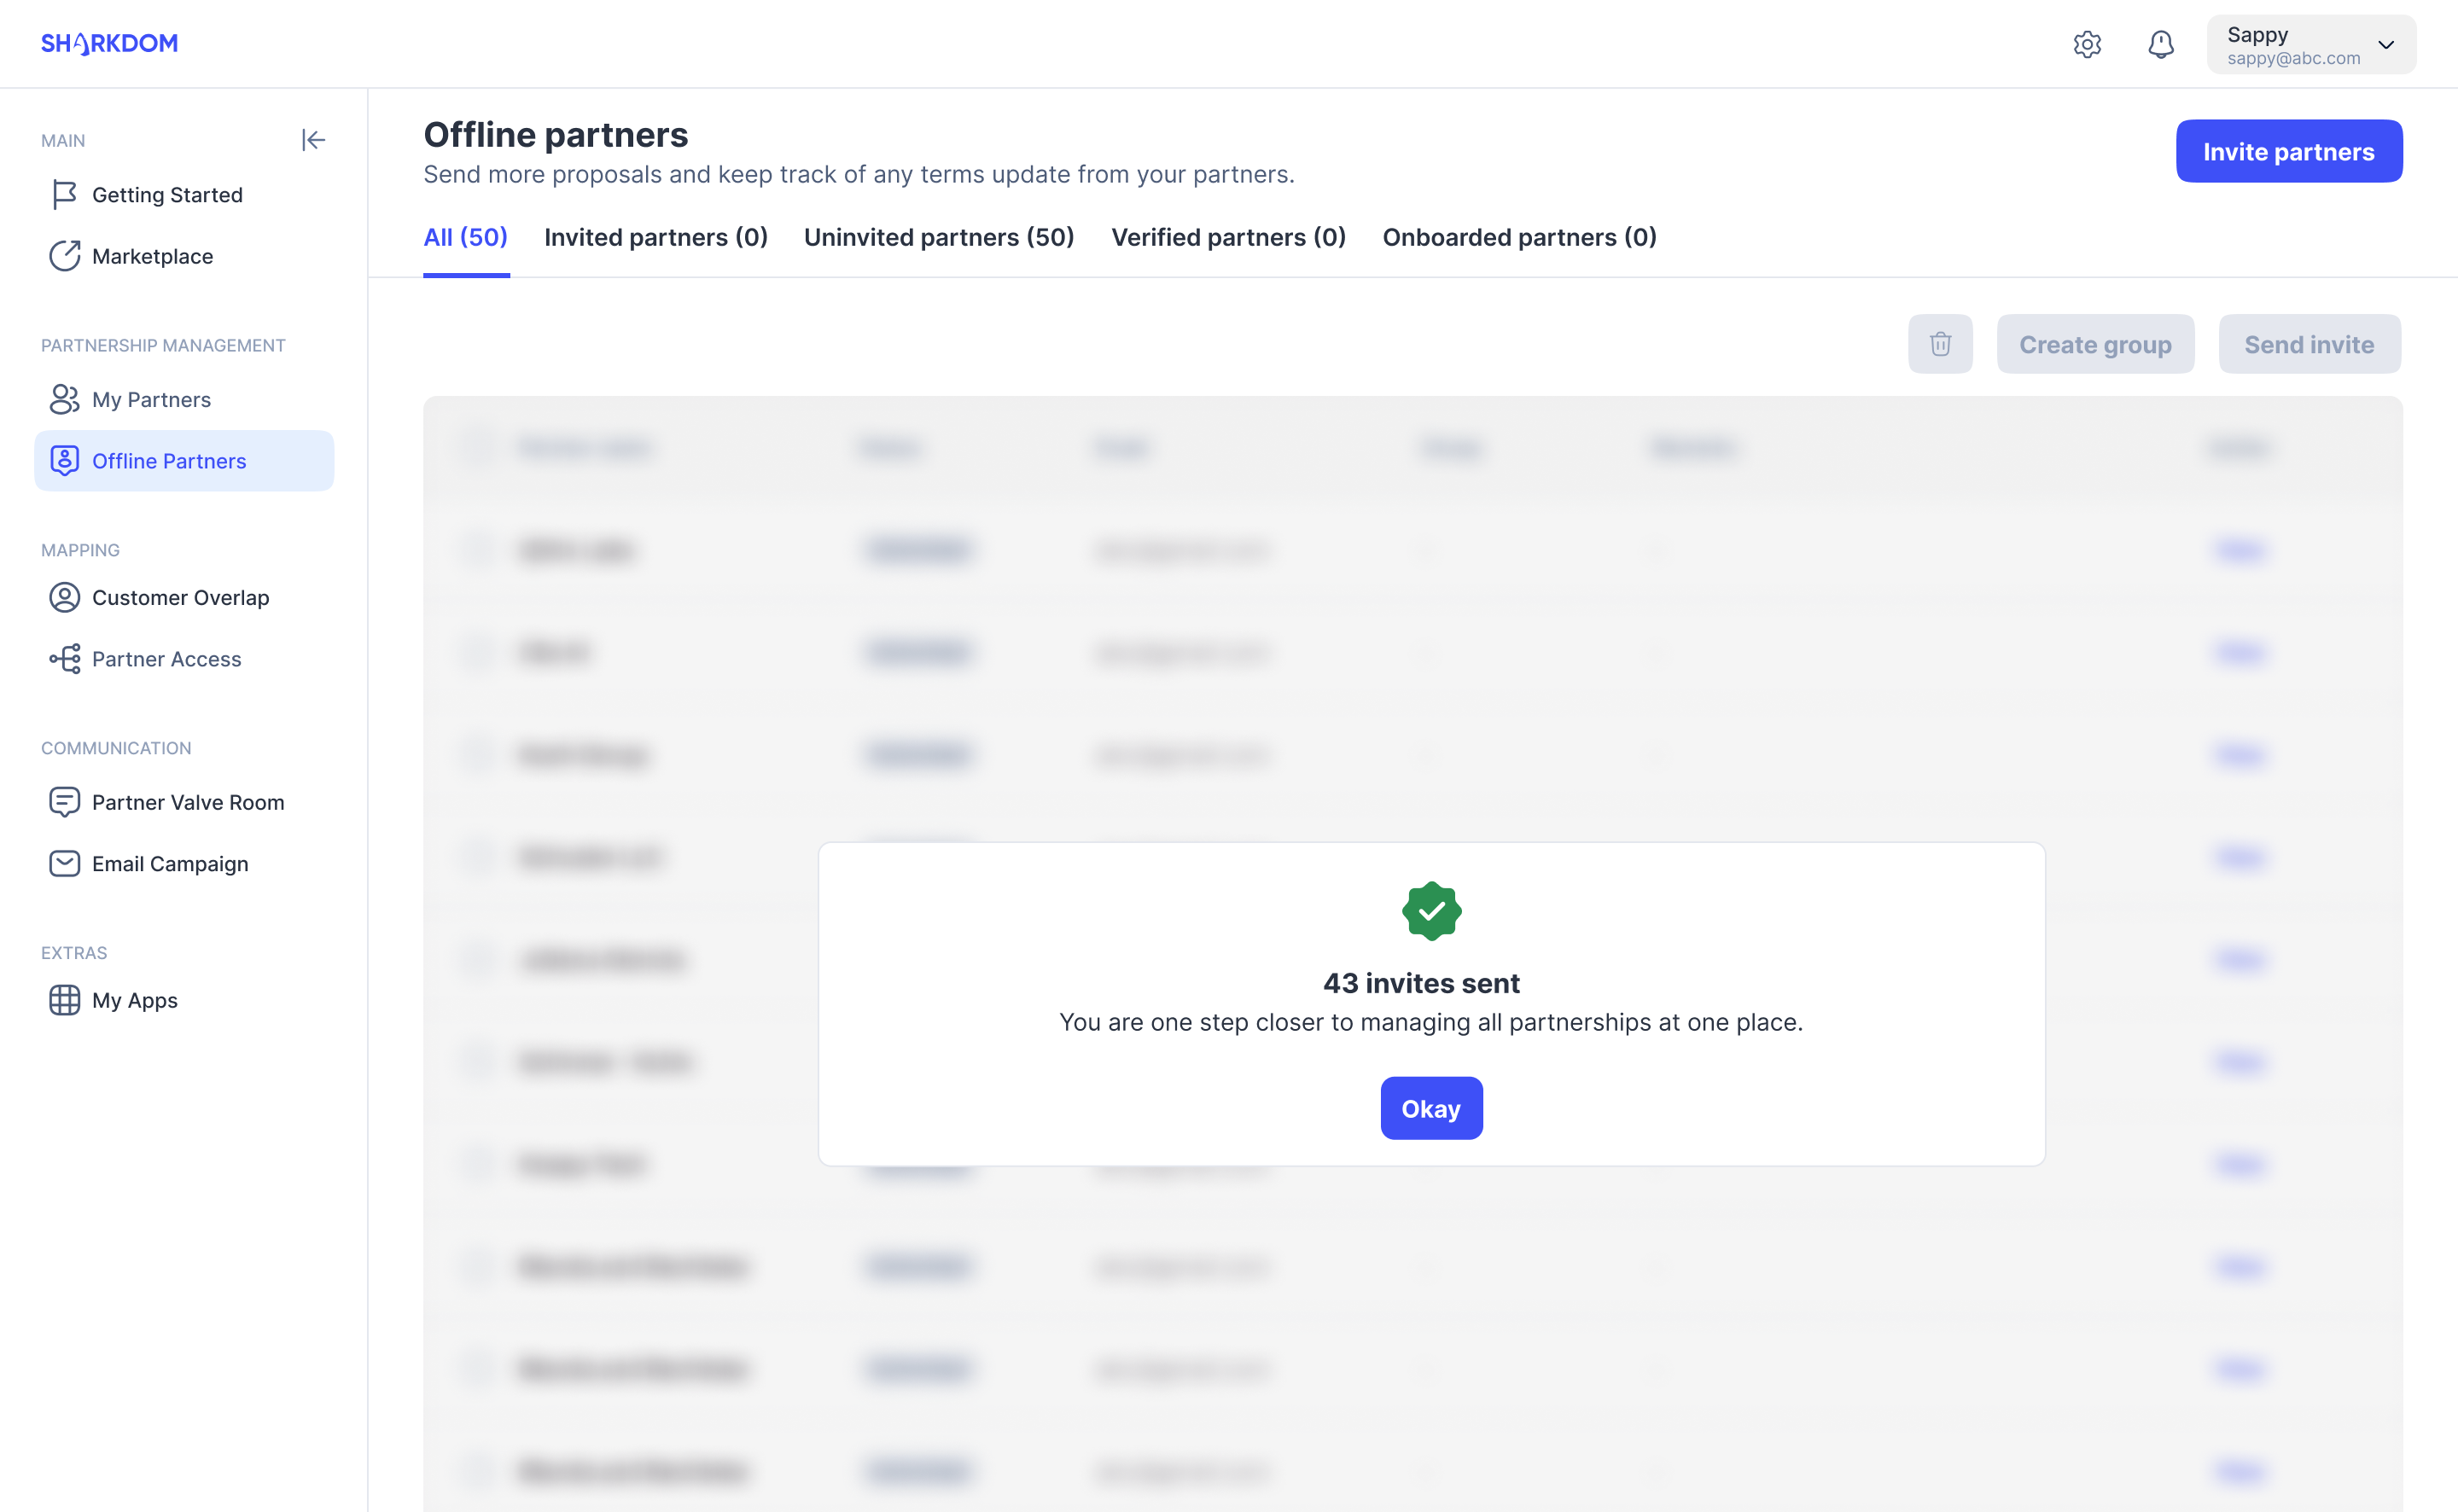Click the Invite partners button
The height and width of the screenshot is (1512, 2458).
[2288, 151]
